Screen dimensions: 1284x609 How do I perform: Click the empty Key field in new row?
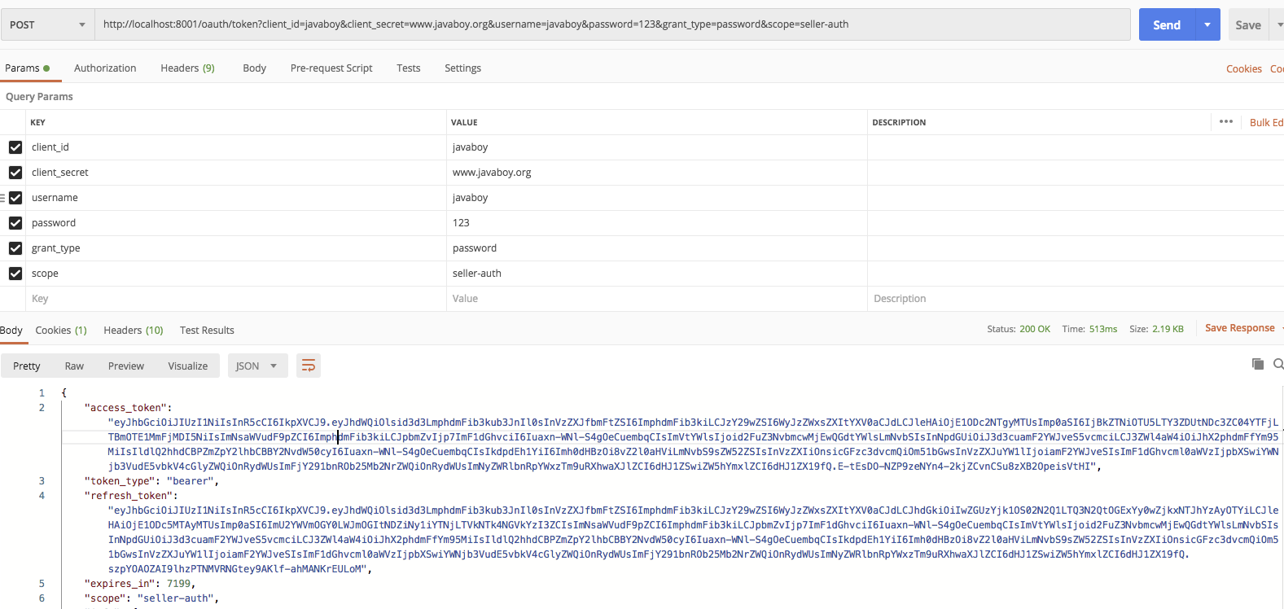point(236,299)
